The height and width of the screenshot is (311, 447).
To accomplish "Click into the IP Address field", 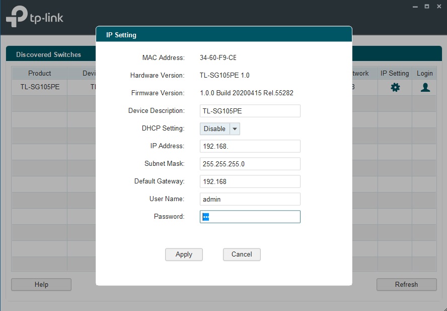I will (250, 146).
